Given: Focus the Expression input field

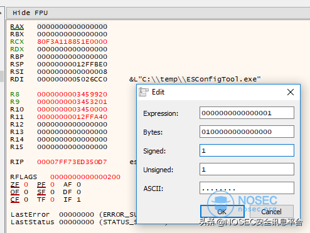Looking at the screenshot, I should 247,113.
